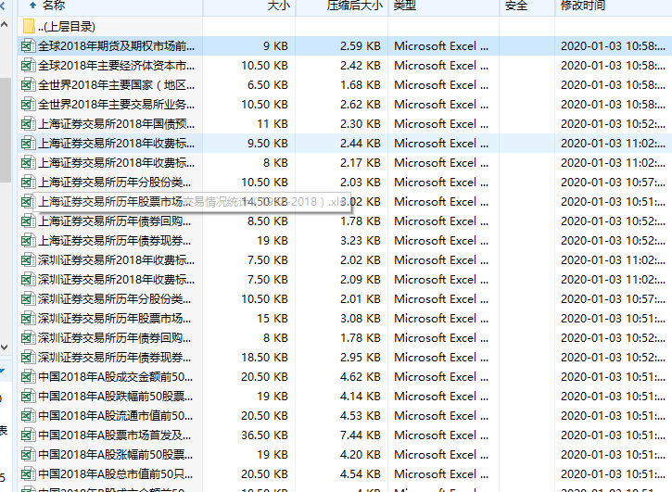Viewport: 672px width, 492px height.
Task: Click the 6.50 KB size cell
Action: (x=268, y=85)
